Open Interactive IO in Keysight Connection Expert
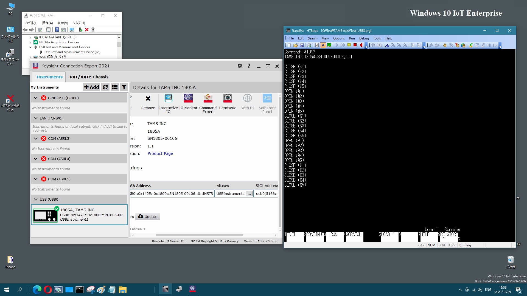Screen dimensions: 527x296 tap(168, 103)
